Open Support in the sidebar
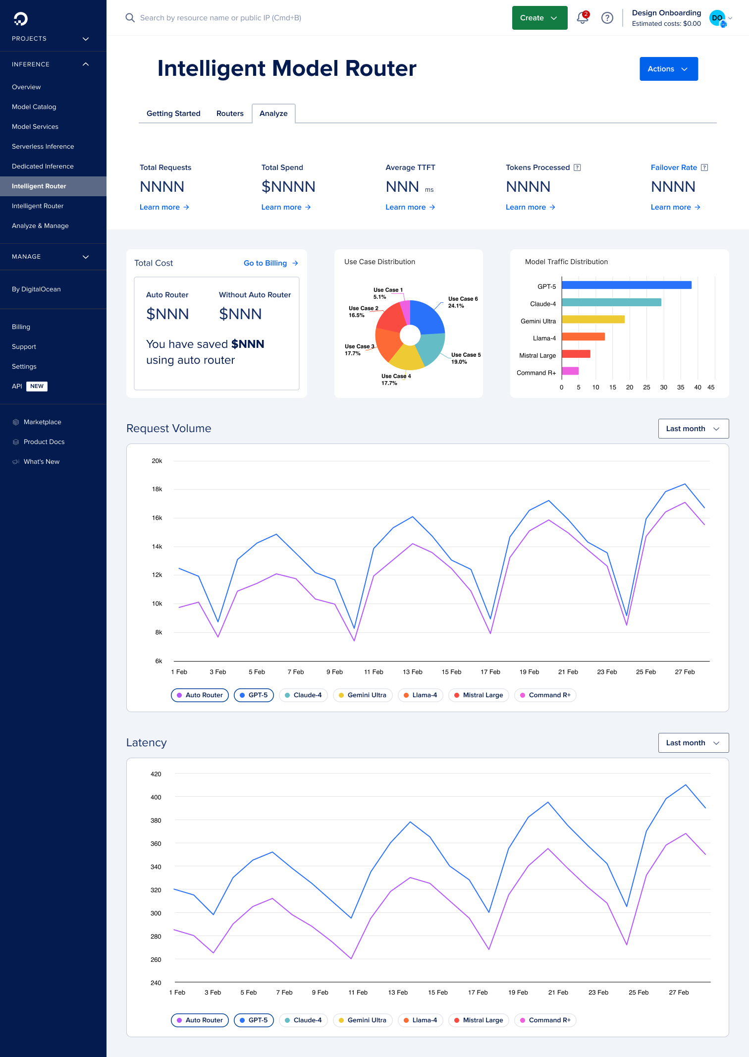 pos(53,347)
